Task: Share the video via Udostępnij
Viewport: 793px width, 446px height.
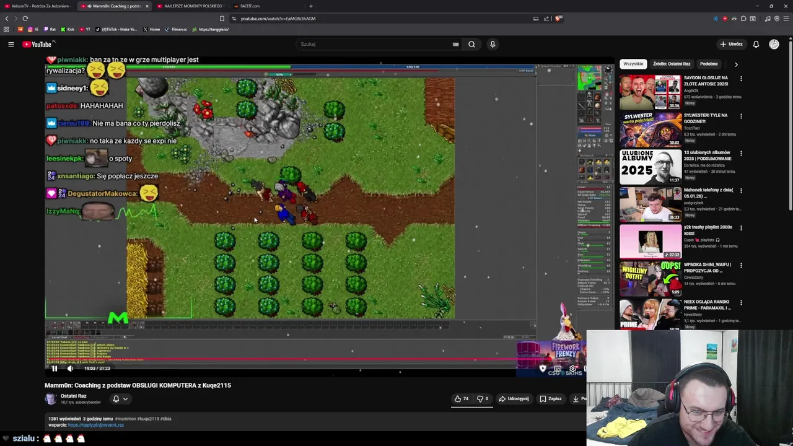Action: pyautogui.click(x=514, y=399)
